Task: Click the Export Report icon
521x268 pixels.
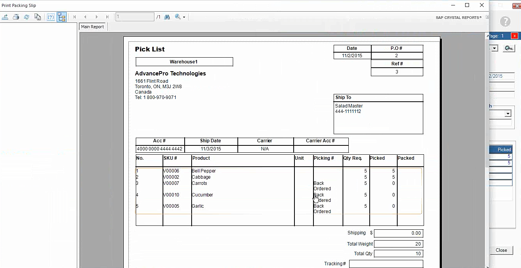Action: (5, 17)
